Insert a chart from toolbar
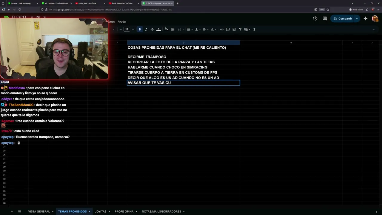 coord(234,29)
